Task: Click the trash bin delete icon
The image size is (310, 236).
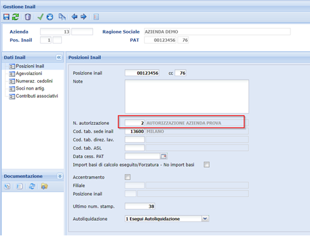Action: 28,17
